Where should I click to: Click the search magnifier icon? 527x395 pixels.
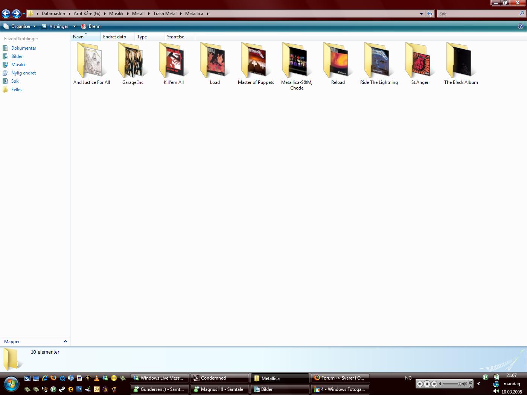(x=522, y=14)
